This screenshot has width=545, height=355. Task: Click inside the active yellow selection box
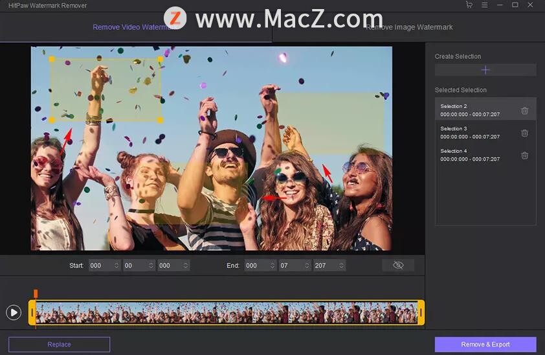point(106,89)
